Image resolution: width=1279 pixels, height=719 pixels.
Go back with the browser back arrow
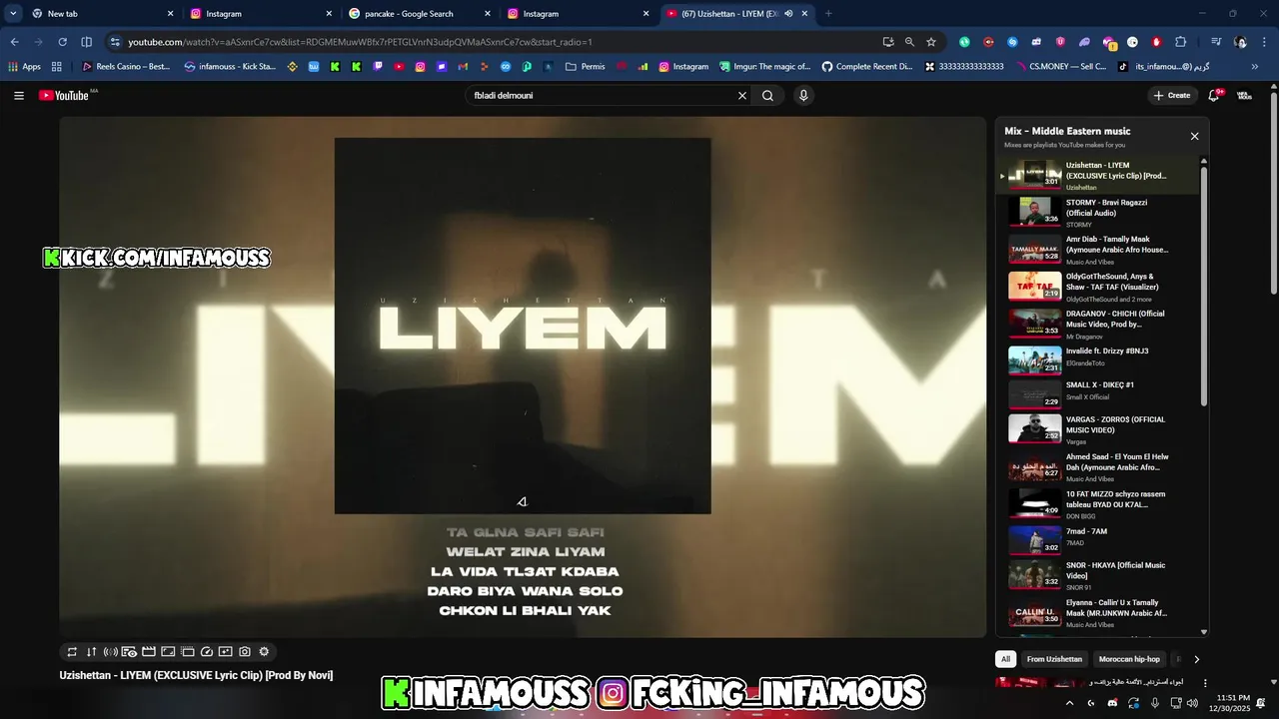pos(14,42)
